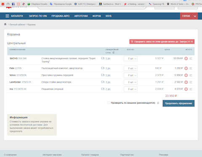Remove the SACHS 554 046 item

[x=186, y=58]
